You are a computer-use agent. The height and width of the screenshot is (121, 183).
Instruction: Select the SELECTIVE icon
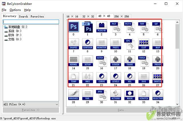158,95
